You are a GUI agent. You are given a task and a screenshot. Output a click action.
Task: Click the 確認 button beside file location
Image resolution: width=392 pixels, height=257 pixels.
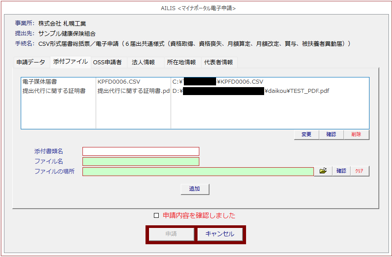click(x=341, y=171)
